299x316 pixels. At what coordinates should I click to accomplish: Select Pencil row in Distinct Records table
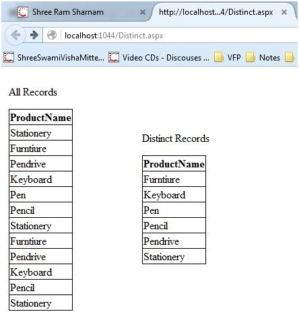click(174, 225)
